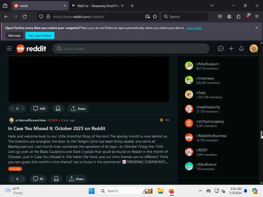The height and width of the screenshot is (197, 263).
Task: Go back to the previous page
Action: click(x=6, y=17)
